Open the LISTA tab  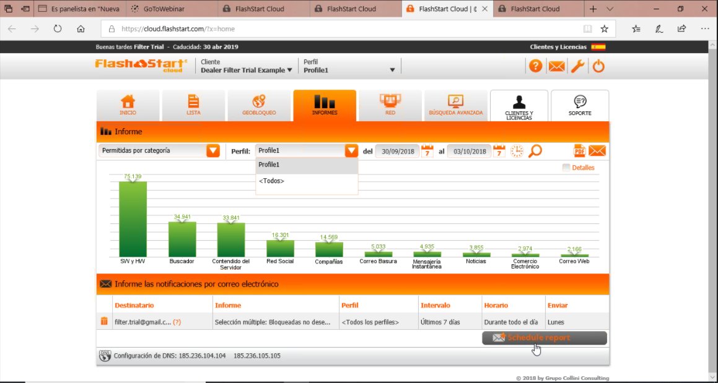point(193,105)
